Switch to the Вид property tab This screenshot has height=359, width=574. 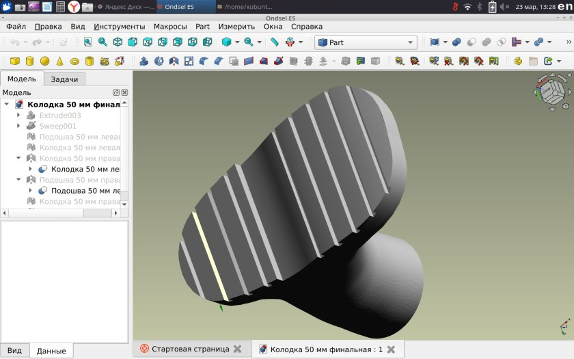pos(14,351)
